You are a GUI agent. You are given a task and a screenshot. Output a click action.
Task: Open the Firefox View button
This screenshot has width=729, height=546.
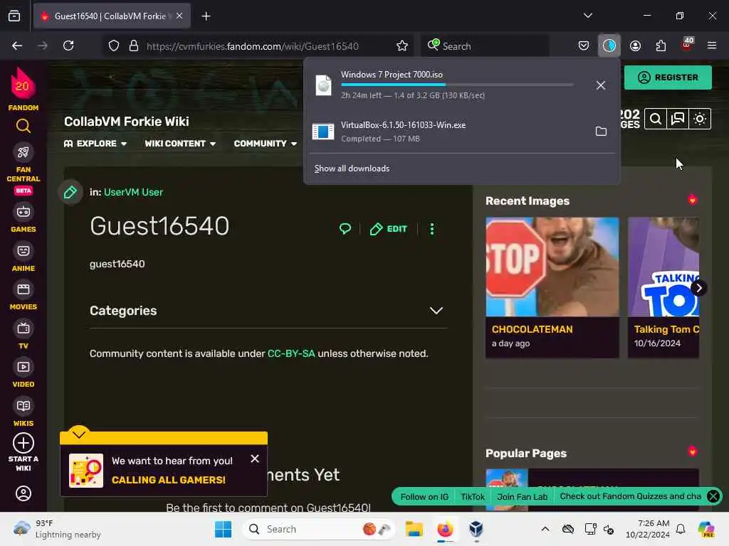coord(14,16)
